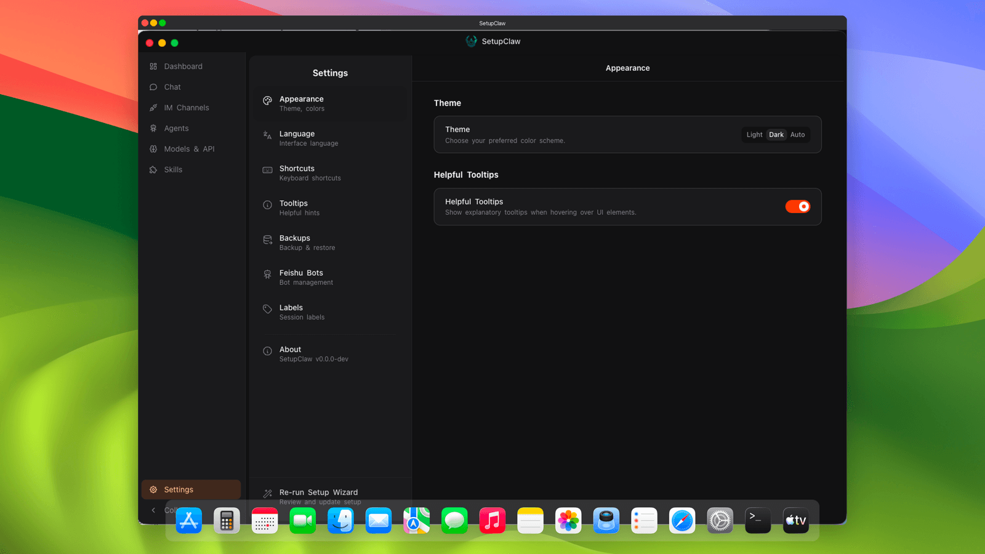Screen dimensions: 985x554
Task: Click the Shortcuts keyboard icon
Action: point(267,170)
